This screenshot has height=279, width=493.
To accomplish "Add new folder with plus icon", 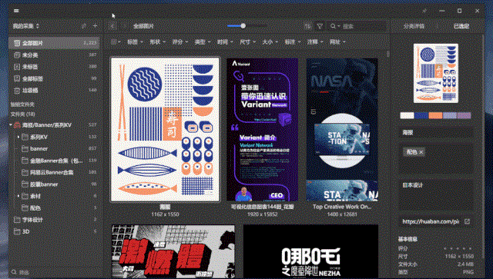I will [95, 26].
